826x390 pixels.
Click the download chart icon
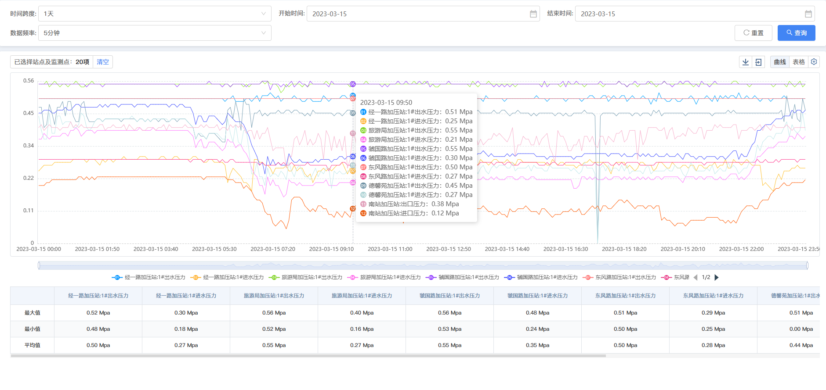coord(746,62)
